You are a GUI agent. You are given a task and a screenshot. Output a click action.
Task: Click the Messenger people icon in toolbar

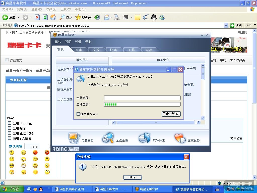[162, 17]
